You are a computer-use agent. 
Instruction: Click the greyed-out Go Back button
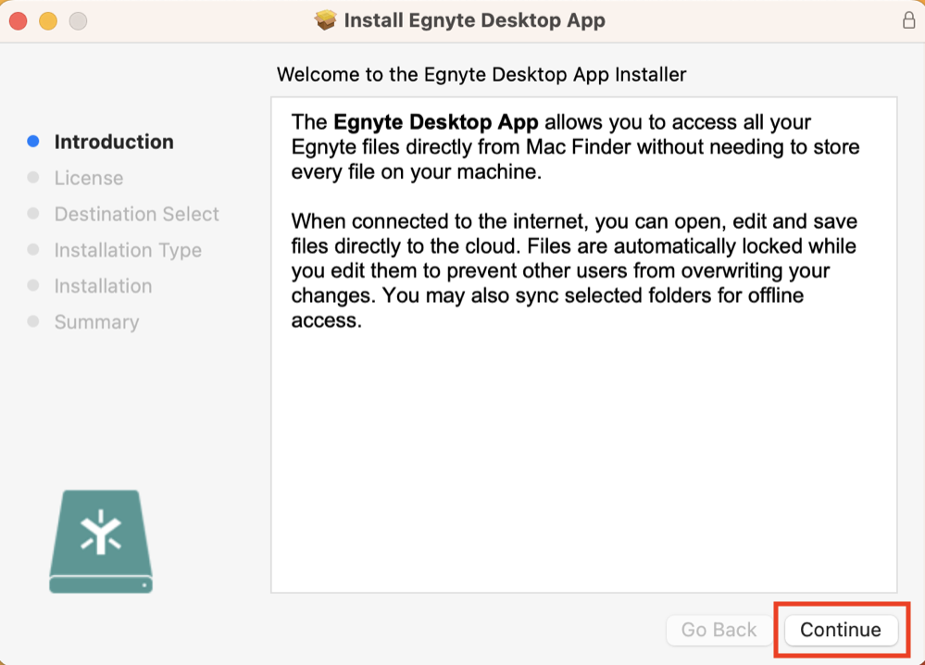(x=719, y=630)
